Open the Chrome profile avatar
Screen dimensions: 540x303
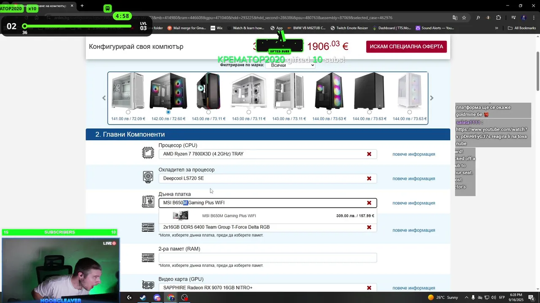coord(524,18)
